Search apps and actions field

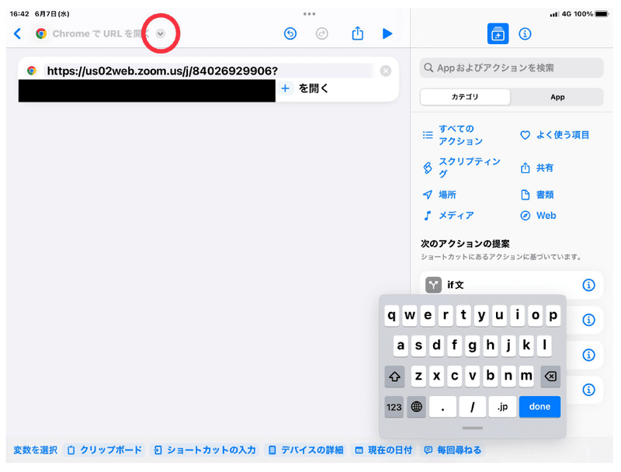coord(512,68)
